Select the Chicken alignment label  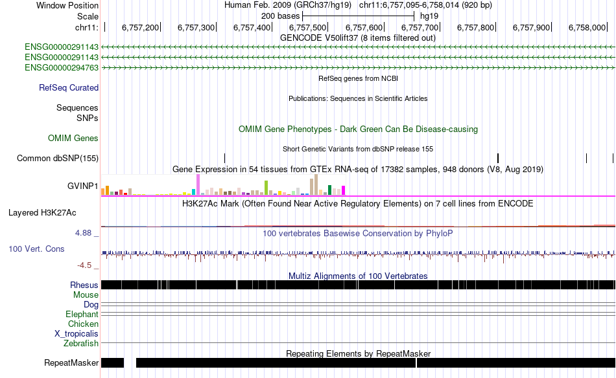coord(83,324)
